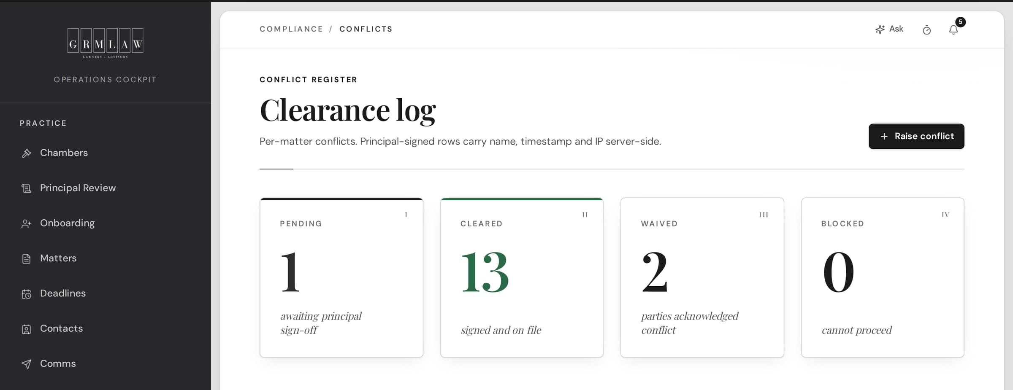Click the Principal Review scroll icon

[27, 188]
